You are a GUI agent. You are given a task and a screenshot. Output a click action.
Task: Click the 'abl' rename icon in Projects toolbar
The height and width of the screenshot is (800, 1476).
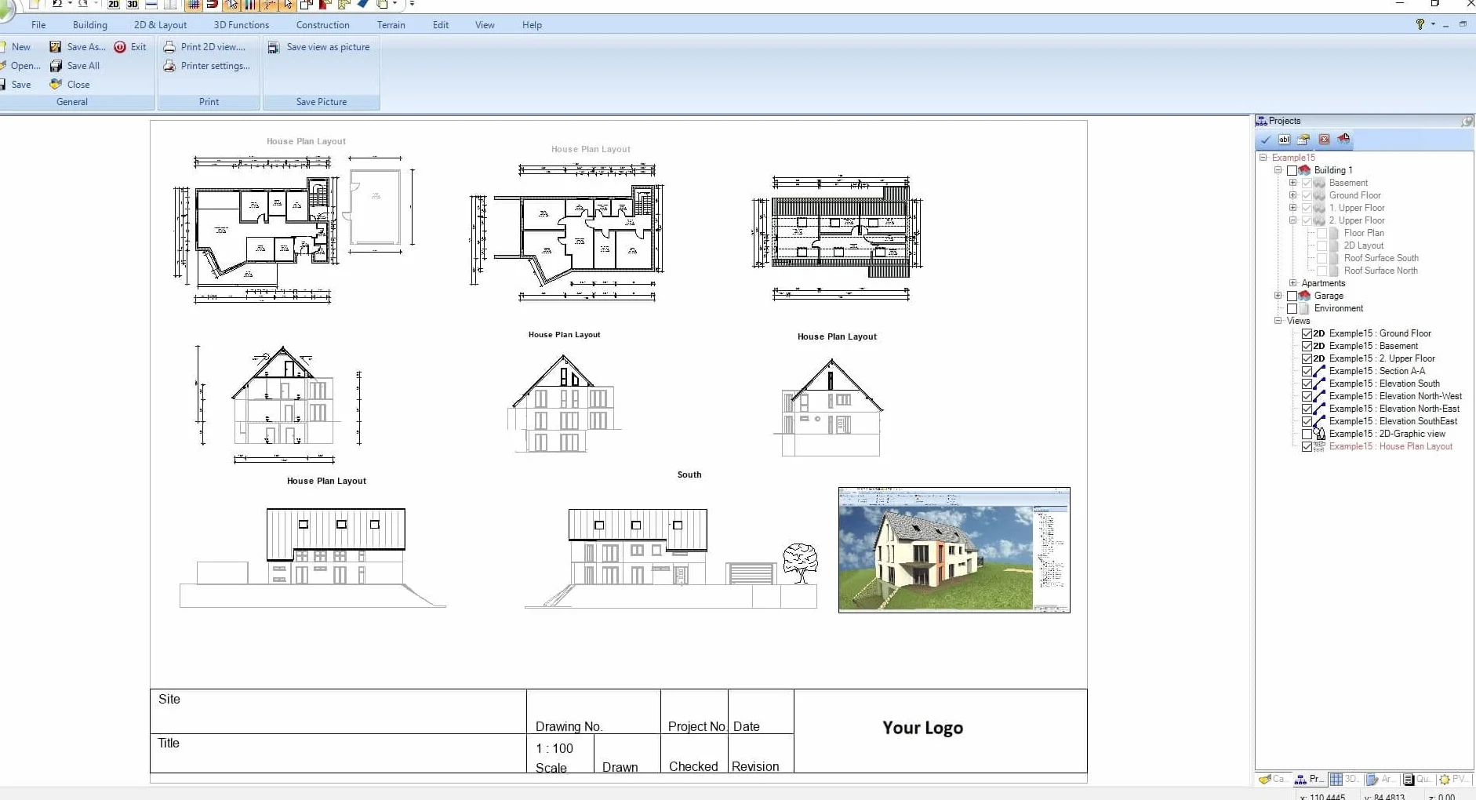pyautogui.click(x=1284, y=140)
